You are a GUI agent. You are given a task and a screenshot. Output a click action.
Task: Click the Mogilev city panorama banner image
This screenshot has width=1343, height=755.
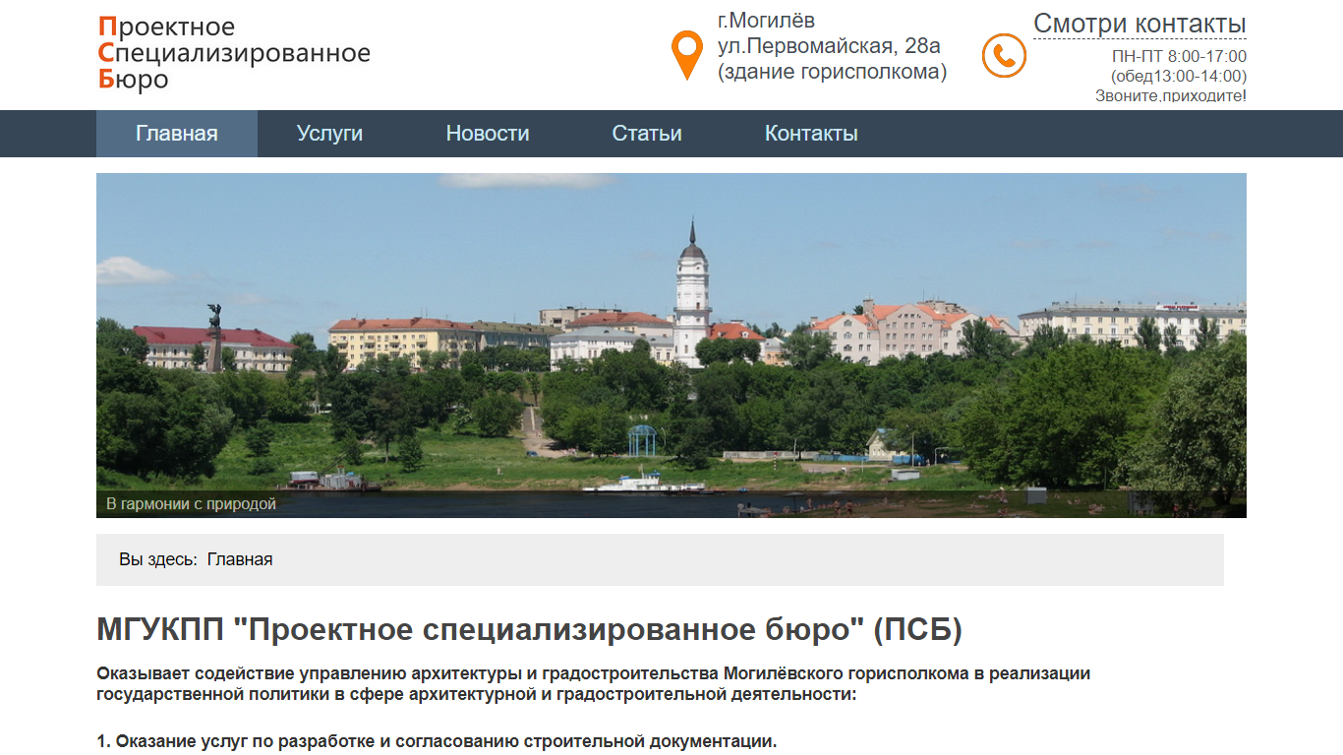[671, 345]
